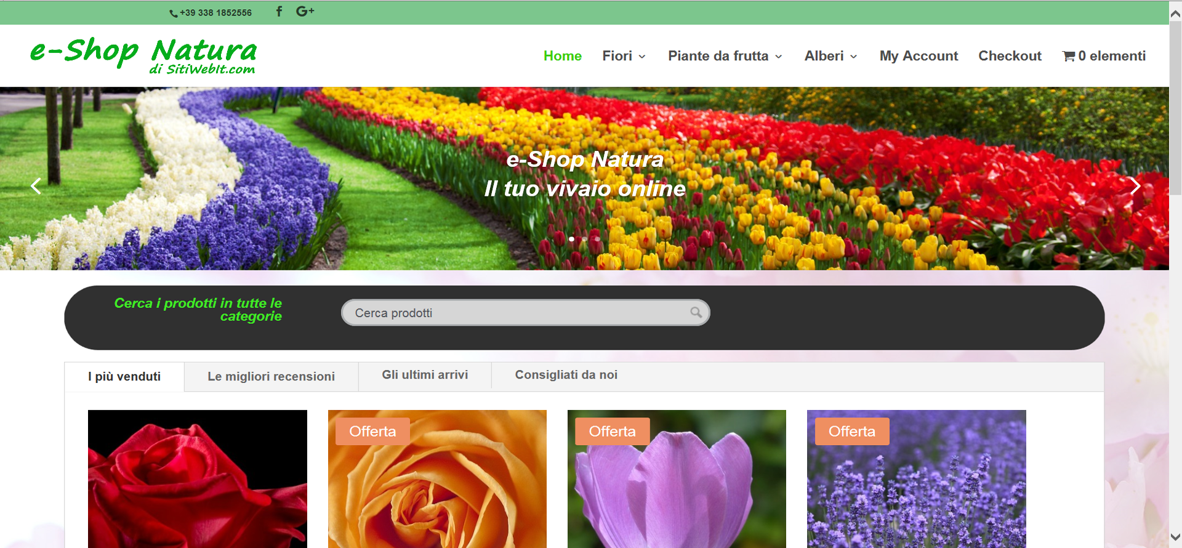Image resolution: width=1182 pixels, height=548 pixels.
Task: Go to Home menu item
Action: point(562,56)
